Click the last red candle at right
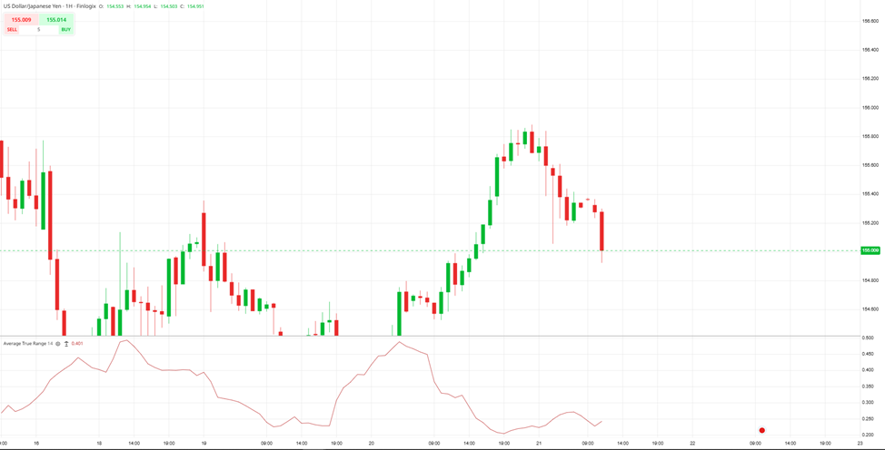 (x=602, y=231)
